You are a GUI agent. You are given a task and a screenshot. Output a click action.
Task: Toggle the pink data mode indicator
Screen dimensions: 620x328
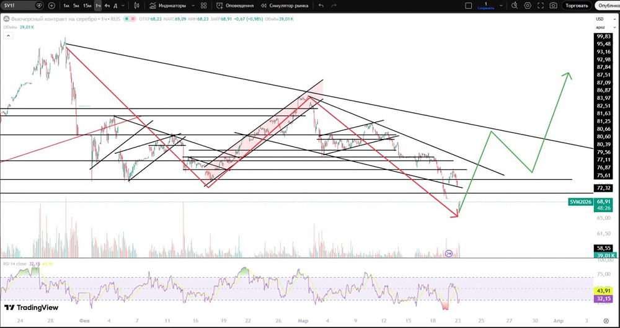[x=131, y=19]
